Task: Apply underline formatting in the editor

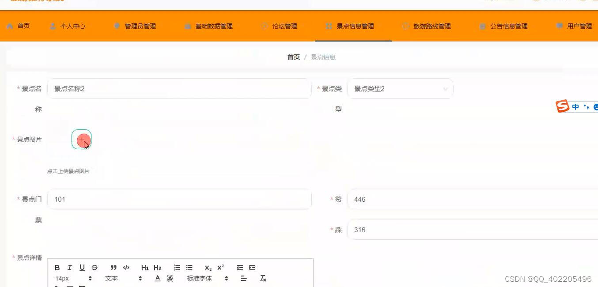Action: click(x=82, y=267)
